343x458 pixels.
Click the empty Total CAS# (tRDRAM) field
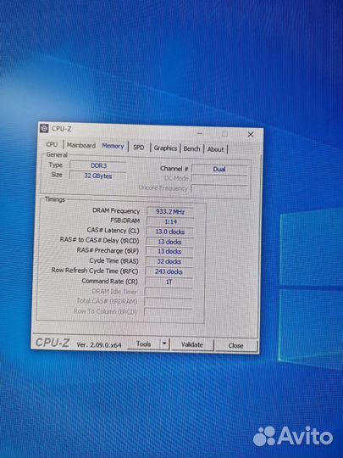click(x=168, y=302)
